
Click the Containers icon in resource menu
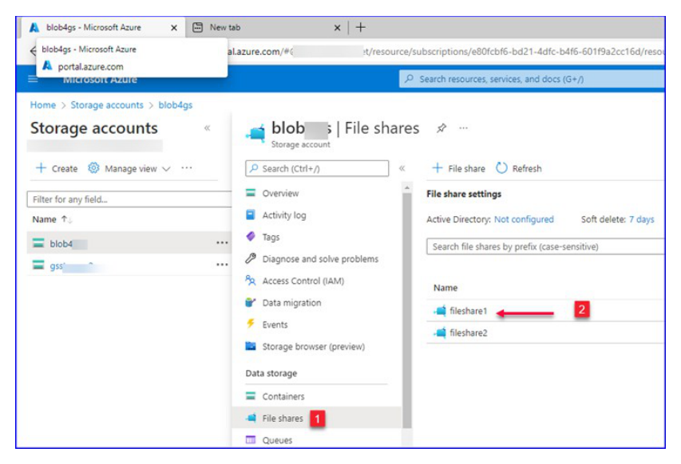(251, 395)
